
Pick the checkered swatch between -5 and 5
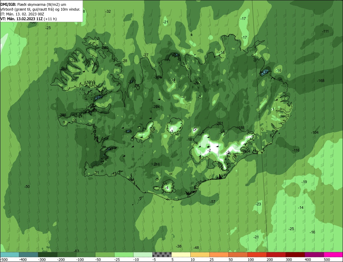(x=162, y=254)
